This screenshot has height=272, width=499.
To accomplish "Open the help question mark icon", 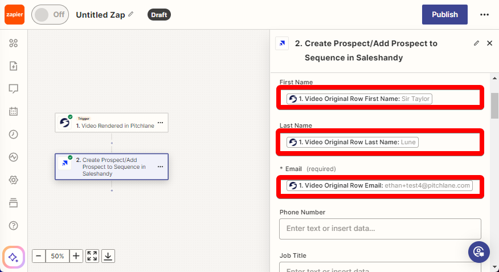I will click(13, 226).
